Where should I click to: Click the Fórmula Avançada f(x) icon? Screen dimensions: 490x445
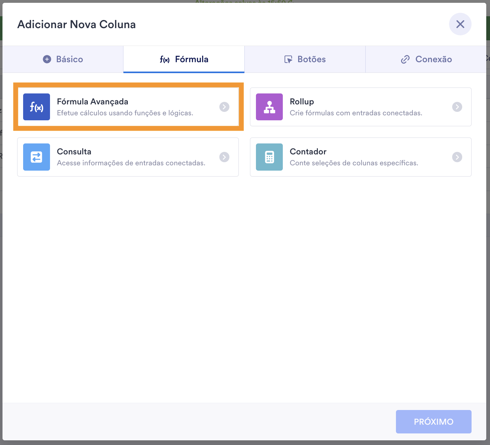(37, 107)
